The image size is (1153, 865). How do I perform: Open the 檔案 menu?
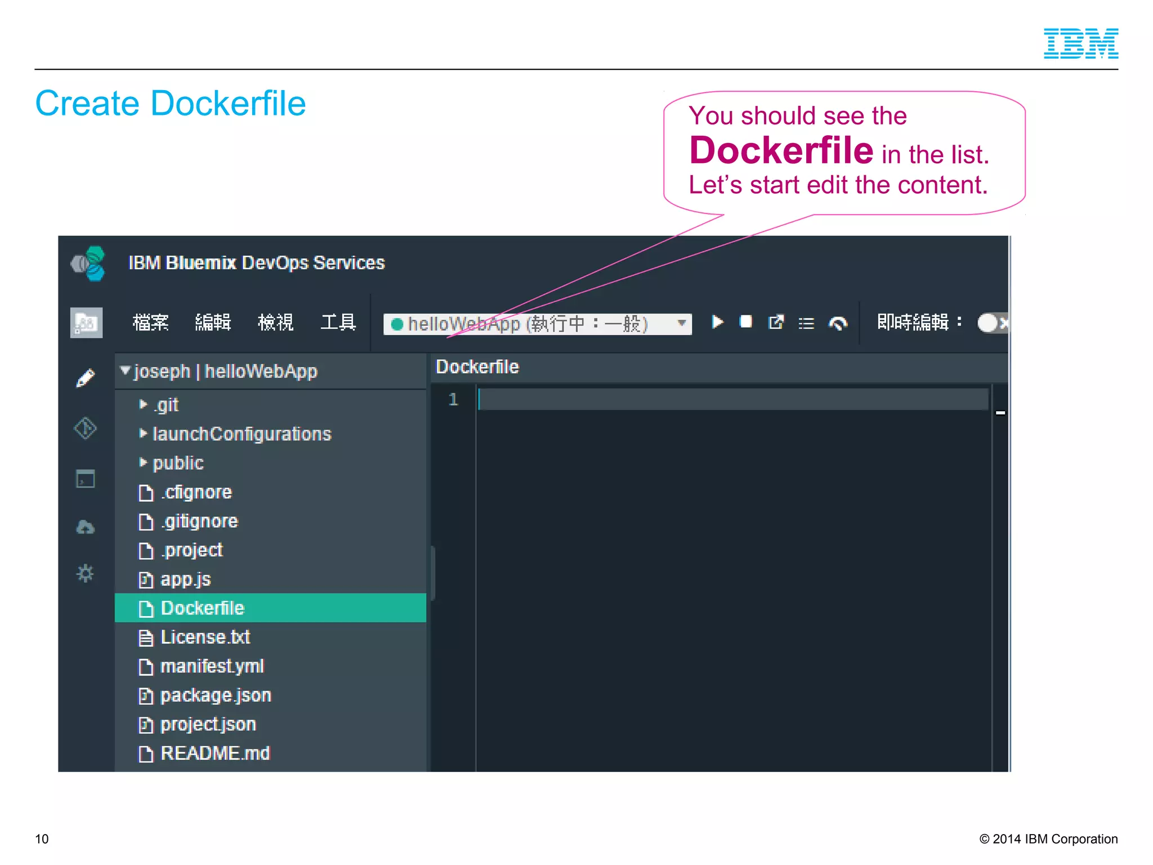[150, 322]
